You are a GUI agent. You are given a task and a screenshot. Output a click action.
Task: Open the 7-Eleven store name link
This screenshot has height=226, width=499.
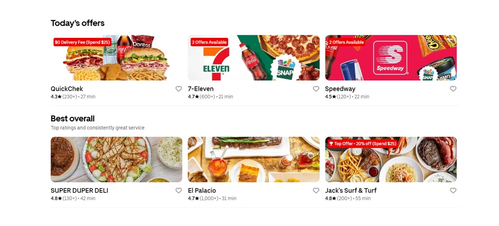tap(201, 89)
